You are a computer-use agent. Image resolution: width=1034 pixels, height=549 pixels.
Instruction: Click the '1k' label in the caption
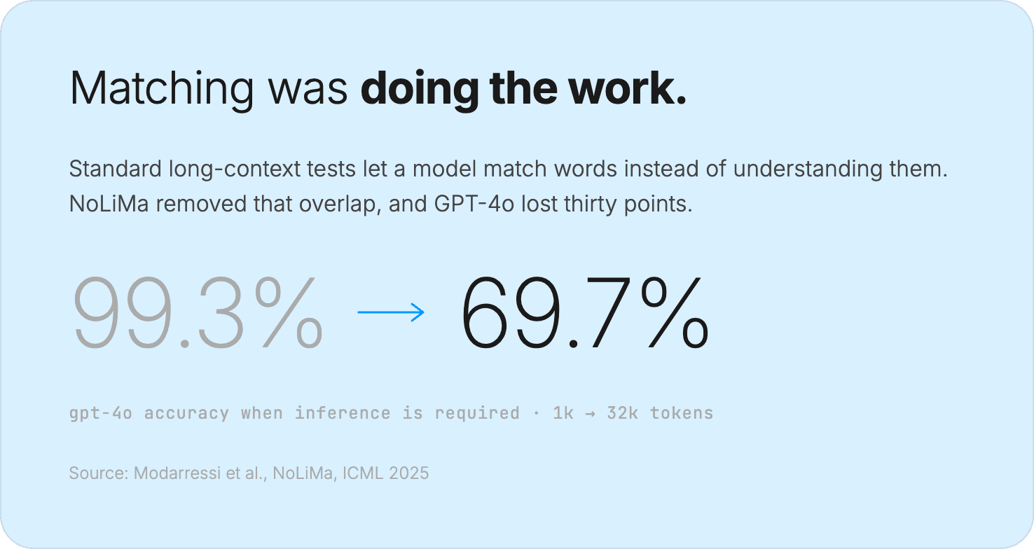coord(563,413)
